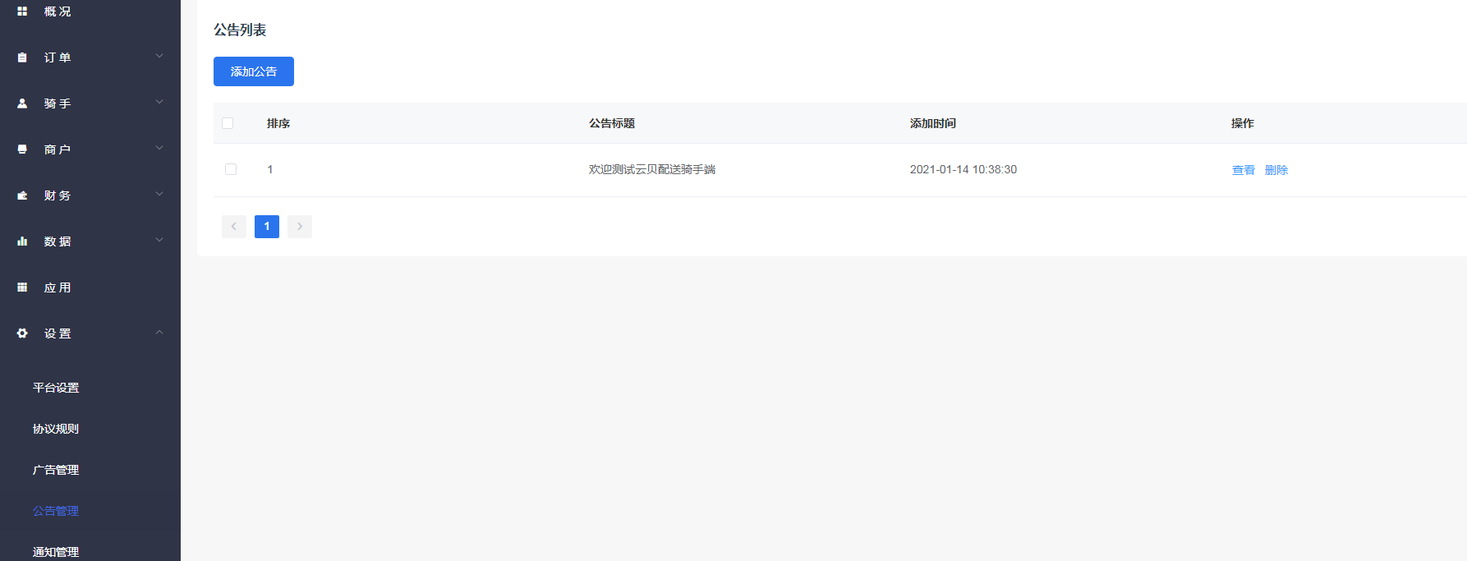Viewport: 1467px width, 561px height.
Task: Click the 财务 menu label
Action: tap(57, 195)
